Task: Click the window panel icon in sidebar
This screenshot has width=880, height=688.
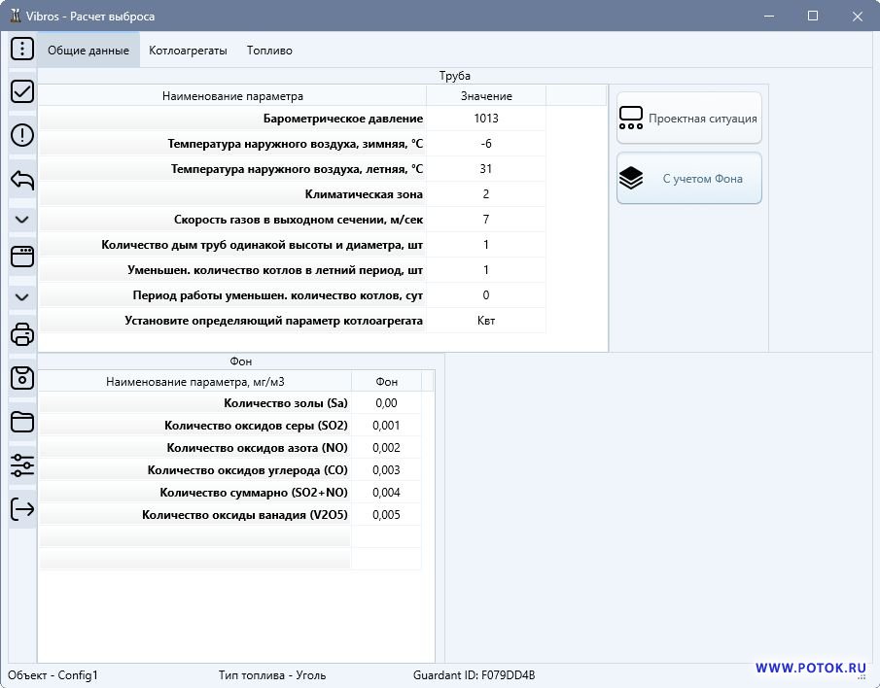Action: pyautogui.click(x=21, y=257)
